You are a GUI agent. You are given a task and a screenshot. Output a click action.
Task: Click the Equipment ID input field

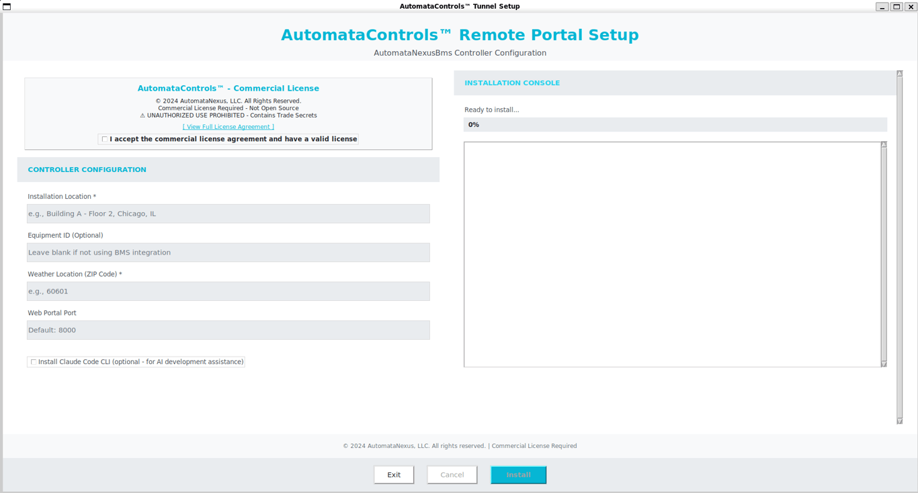point(228,252)
